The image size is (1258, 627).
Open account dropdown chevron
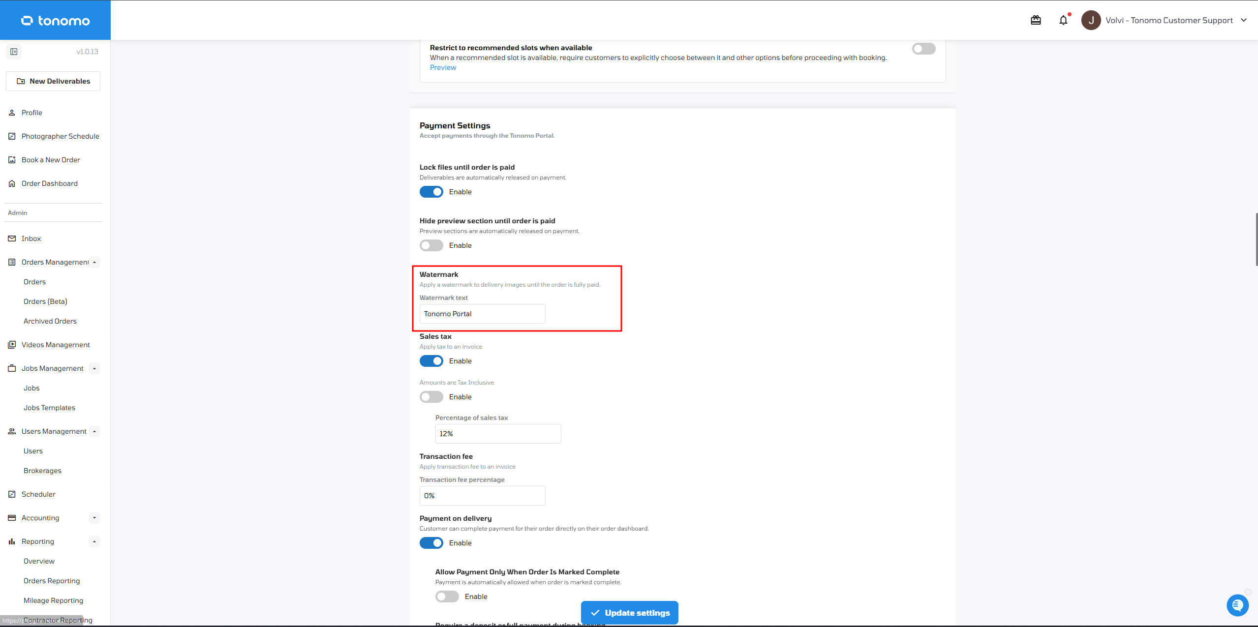1244,20
